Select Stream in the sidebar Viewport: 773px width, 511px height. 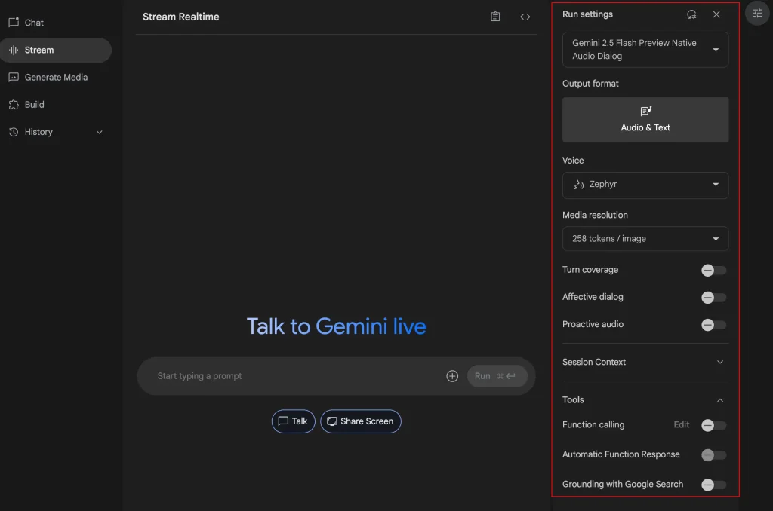coord(55,50)
